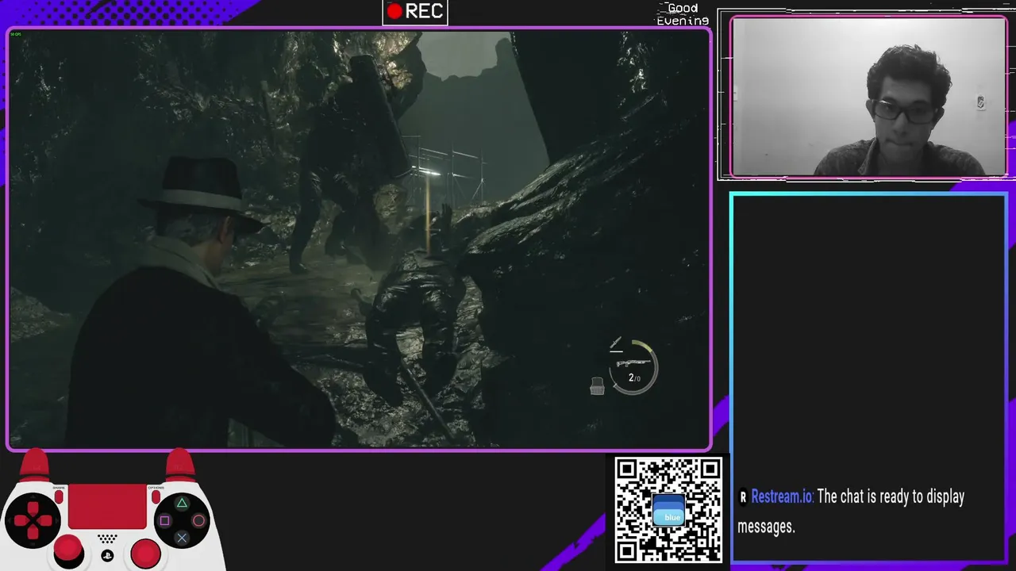The width and height of the screenshot is (1016, 571).
Task: Click the D-pad right arrow on the controller
Action: click(46, 521)
